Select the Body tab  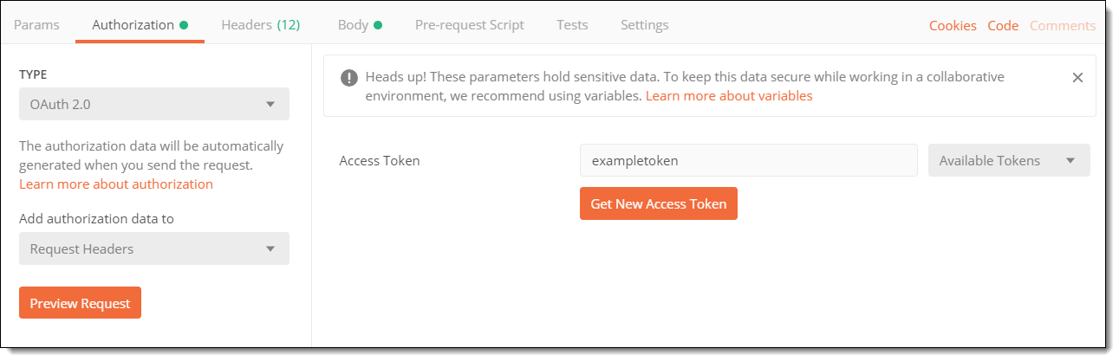coord(353,25)
